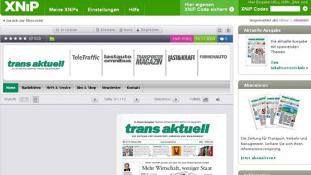This screenshot has width=311, height=175.
Task: Click the trash delete icon
Action: (228, 30)
